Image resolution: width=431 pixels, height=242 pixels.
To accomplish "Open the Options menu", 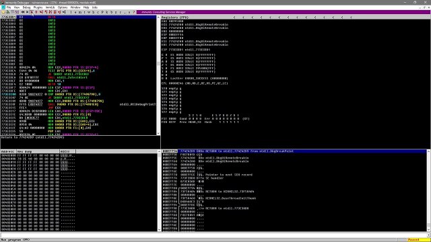I will tap(63, 7).
